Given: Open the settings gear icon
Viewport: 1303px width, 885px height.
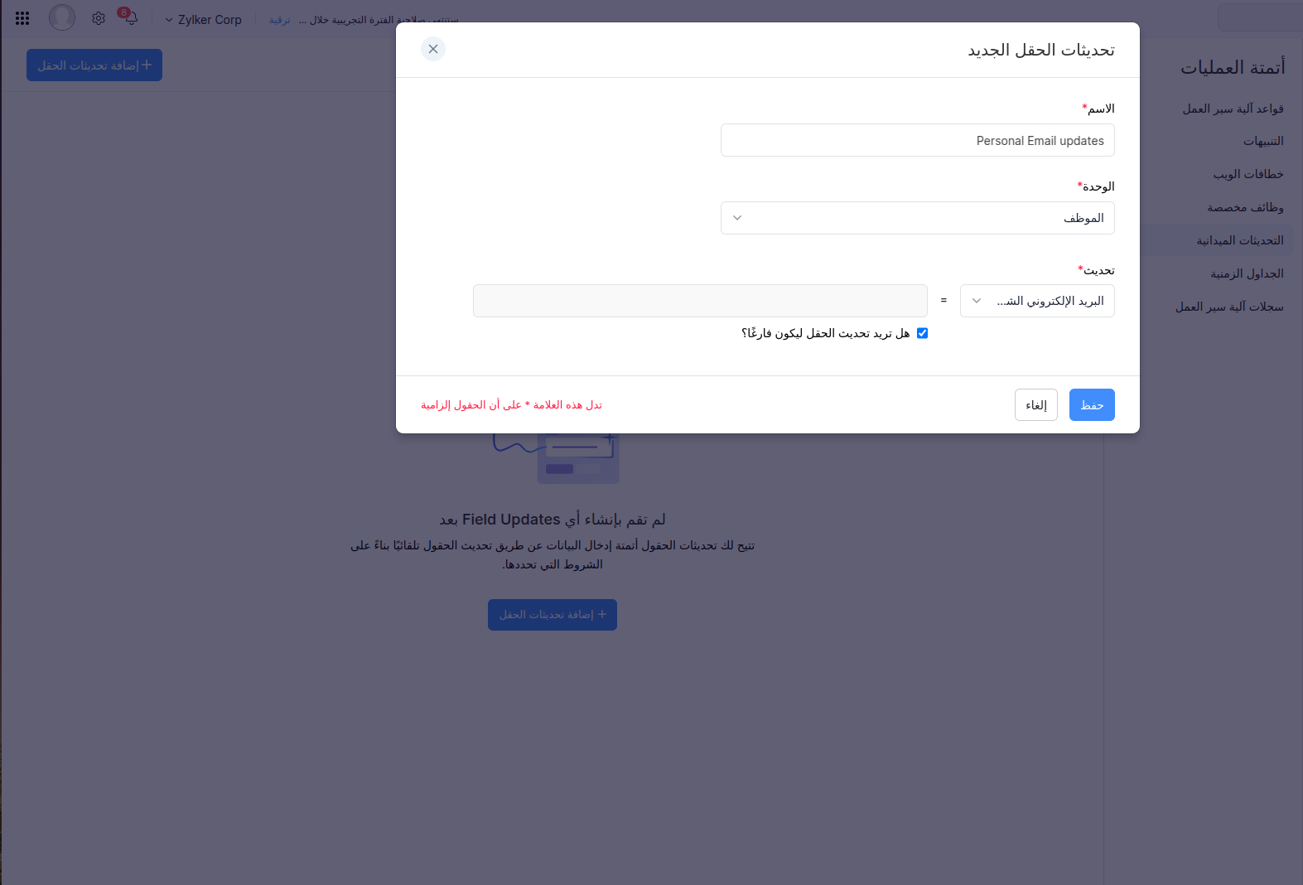Looking at the screenshot, I should click(x=99, y=18).
